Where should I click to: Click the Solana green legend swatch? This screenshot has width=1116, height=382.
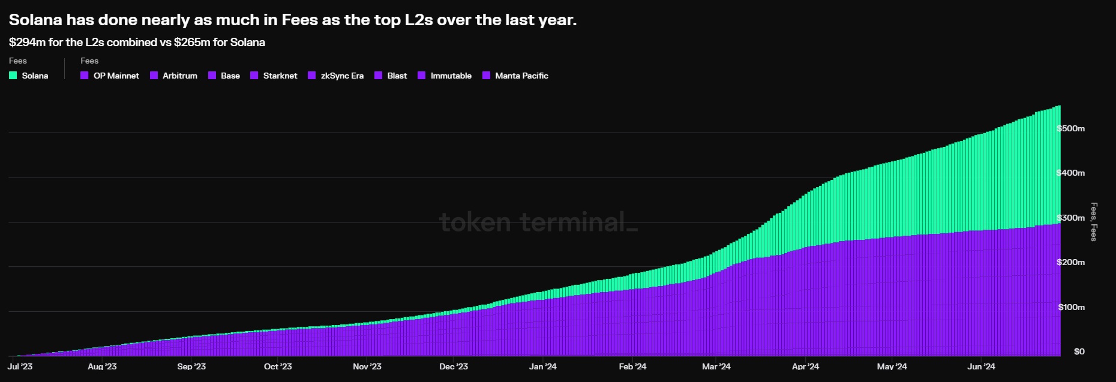[x=13, y=76]
